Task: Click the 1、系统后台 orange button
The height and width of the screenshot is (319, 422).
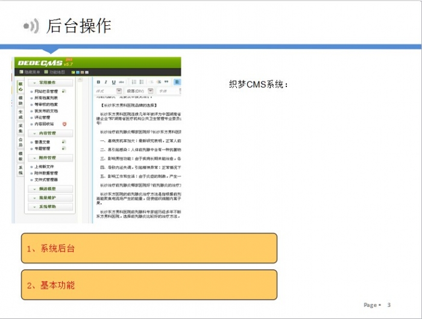Action: pyautogui.click(x=149, y=248)
